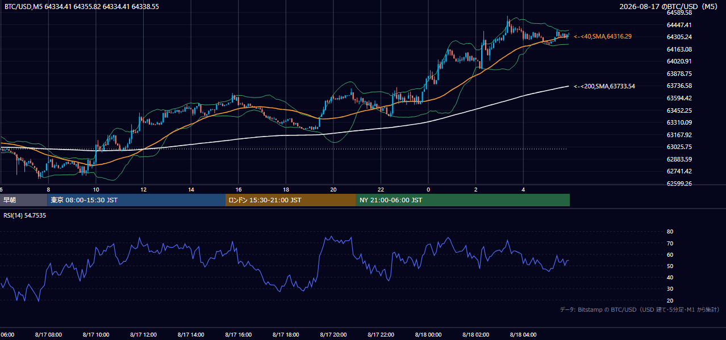726x340 pixels.
Task: Click price axis value 63452.25
Action: 679,110
